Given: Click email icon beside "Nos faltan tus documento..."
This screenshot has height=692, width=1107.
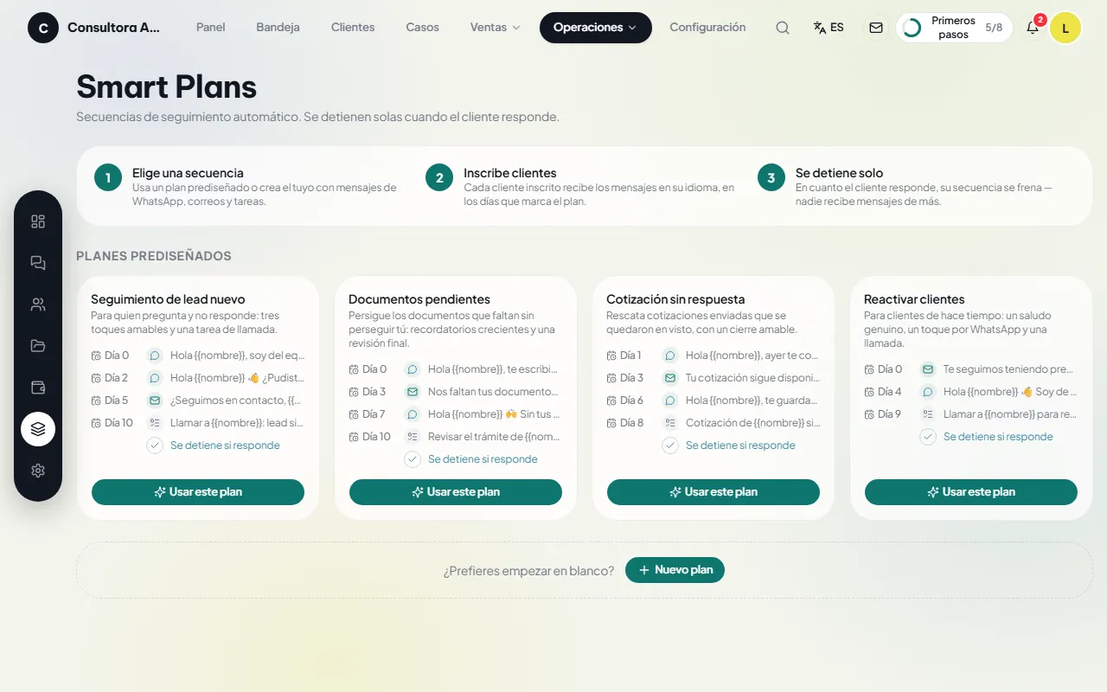Looking at the screenshot, I should coord(413,392).
